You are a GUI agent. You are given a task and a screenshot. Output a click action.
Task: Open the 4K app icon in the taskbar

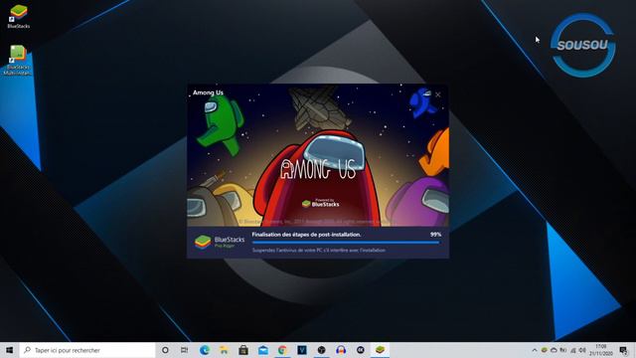360,350
